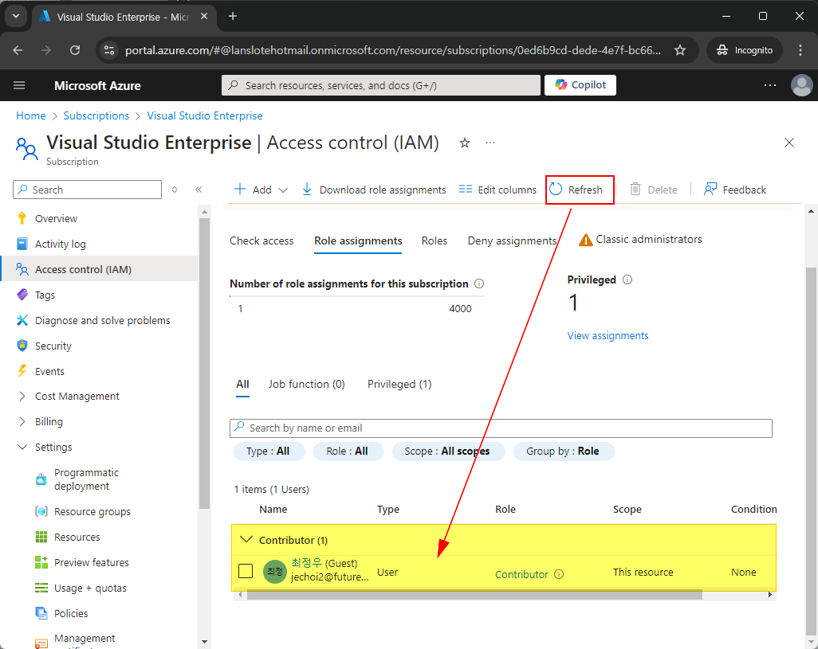Refresh the role assignments list

[x=577, y=190]
